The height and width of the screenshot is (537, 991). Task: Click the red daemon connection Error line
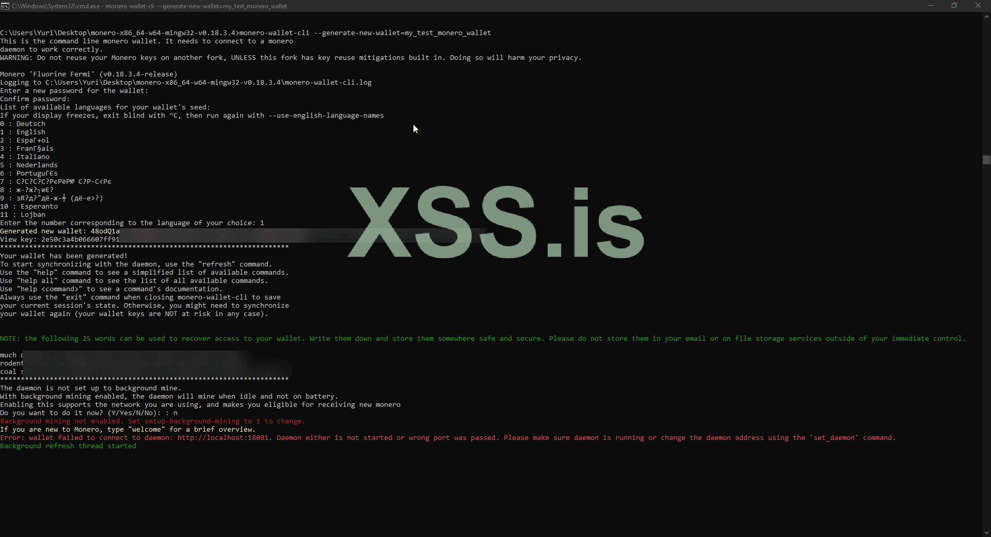click(x=448, y=438)
